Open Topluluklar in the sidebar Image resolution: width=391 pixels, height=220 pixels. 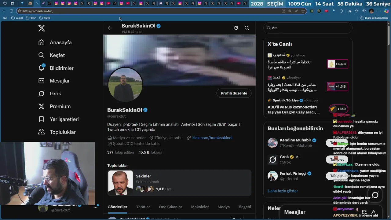click(x=57, y=132)
